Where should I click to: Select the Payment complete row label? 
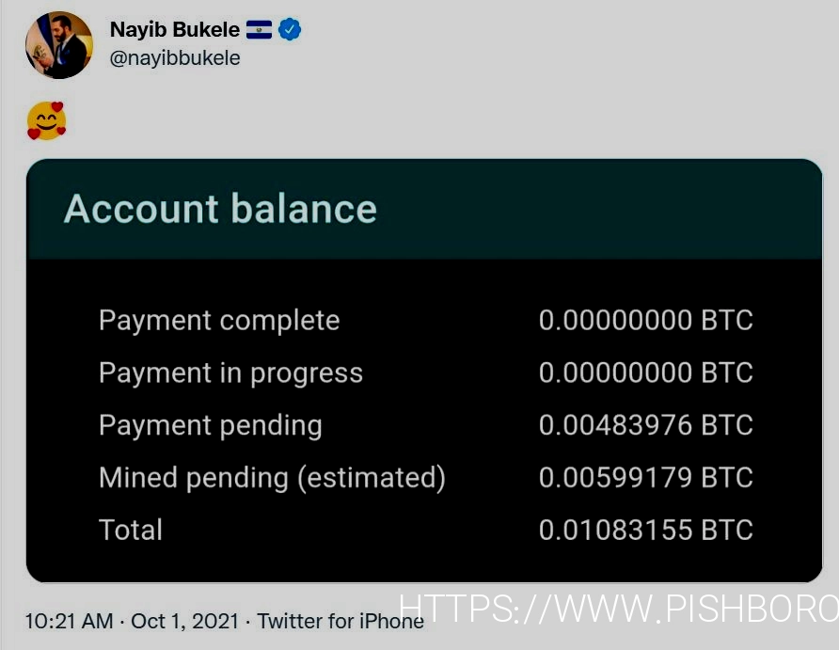coord(219,321)
